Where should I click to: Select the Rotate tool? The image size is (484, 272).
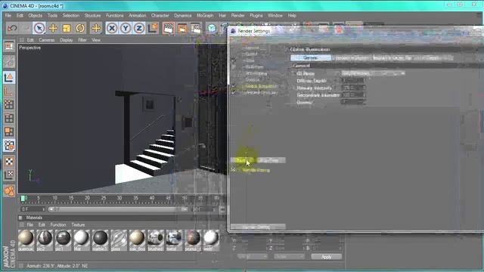80,29
